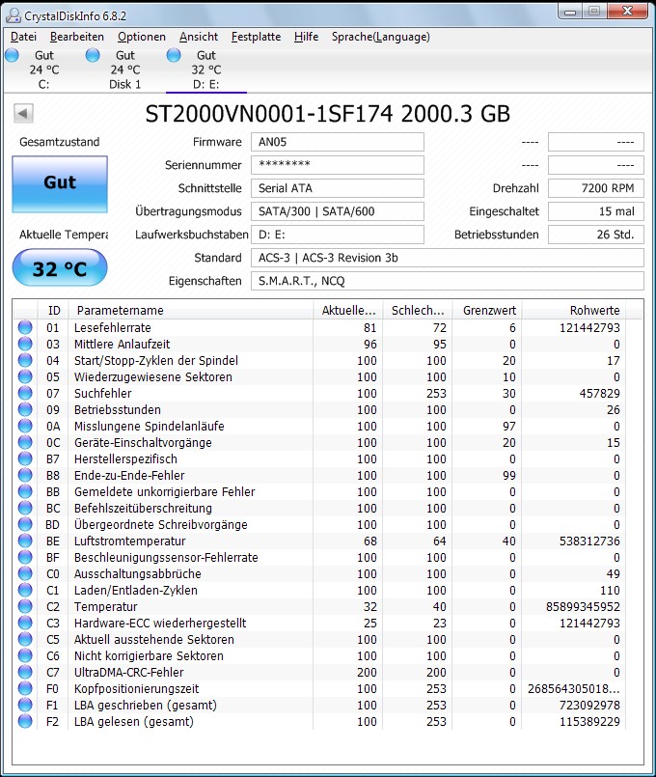Click the status orb of Lesefehlerrate row
The image size is (656, 777).
point(25,327)
